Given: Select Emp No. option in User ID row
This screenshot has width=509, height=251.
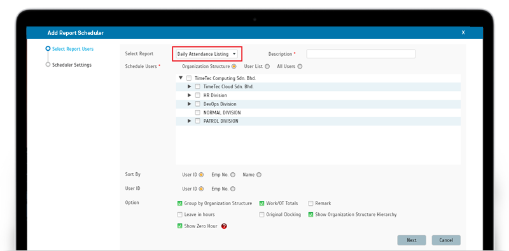Looking at the screenshot, I should click(233, 189).
